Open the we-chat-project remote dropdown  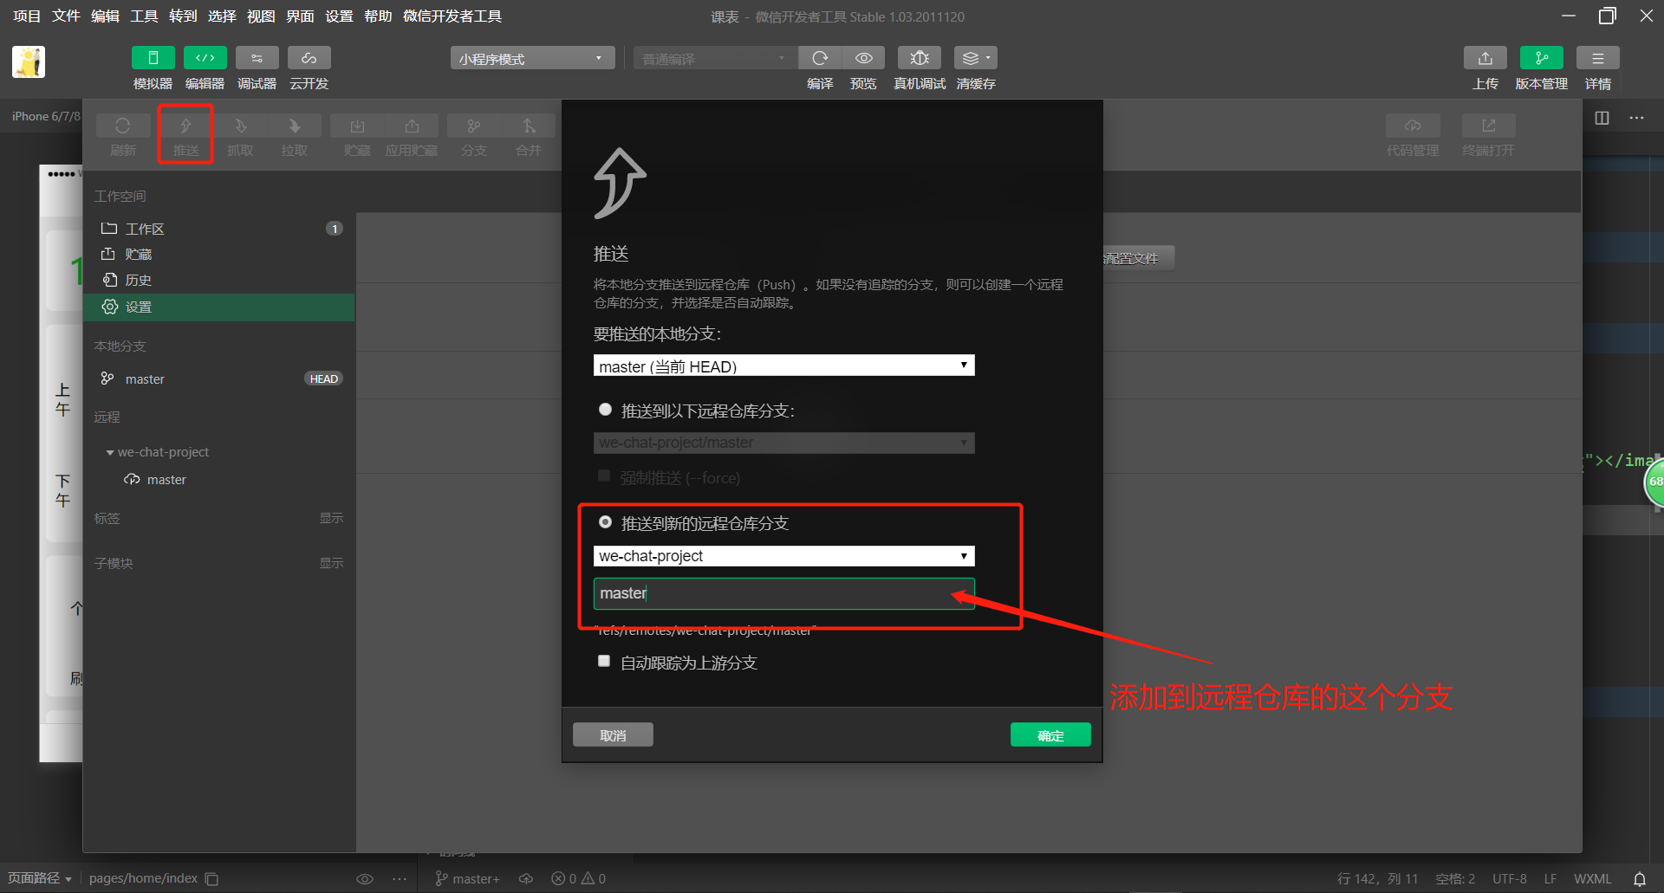(783, 555)
